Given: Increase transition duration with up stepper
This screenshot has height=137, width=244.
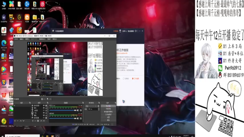Looking at the screenshot, I should [x=99, y=109].
